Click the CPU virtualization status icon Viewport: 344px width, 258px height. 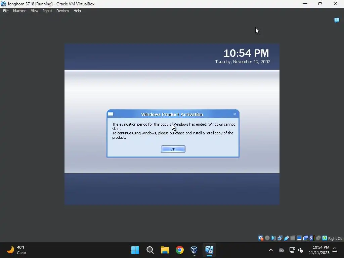click(x=312, y=238)
